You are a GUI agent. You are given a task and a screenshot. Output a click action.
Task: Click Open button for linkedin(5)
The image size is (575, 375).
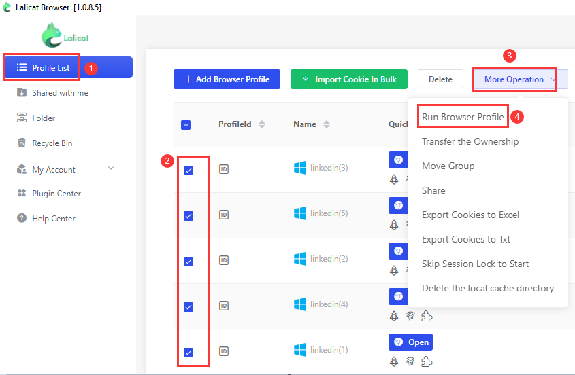click(x=398, y=205)
